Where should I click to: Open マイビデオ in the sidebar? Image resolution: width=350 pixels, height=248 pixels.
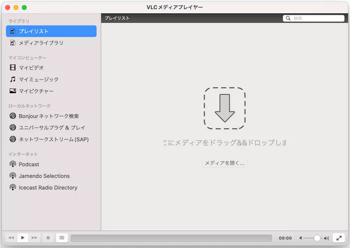click(x=51, y=68)
